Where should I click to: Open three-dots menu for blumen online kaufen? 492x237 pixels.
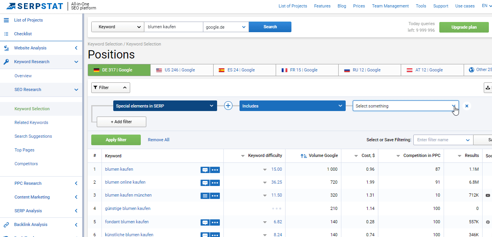[x=215, y=183]
